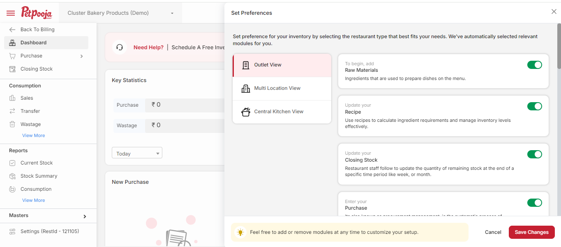This screenshot has width=561, height=247.
Task: Click the Sales bar chart icon
Action: (x=12, y=98)
